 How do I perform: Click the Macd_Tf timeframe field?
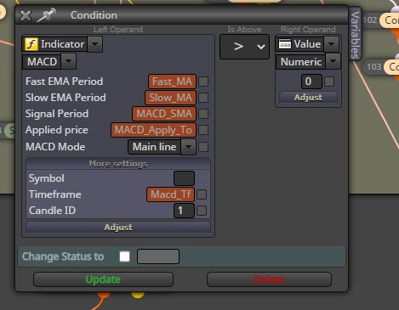(170, 194)
